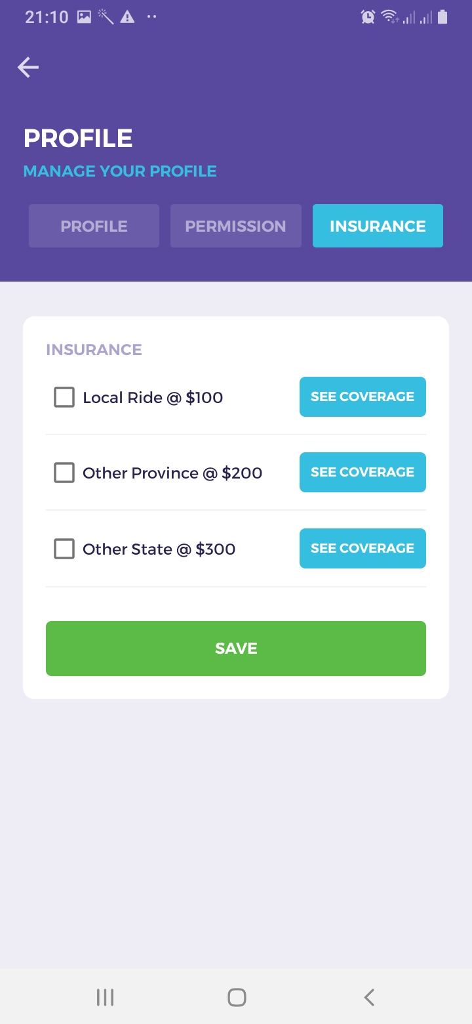Screen dimensions: 472x1024
Task: Select the Other State @ $300 checkbox
Action: pos(64,549)
